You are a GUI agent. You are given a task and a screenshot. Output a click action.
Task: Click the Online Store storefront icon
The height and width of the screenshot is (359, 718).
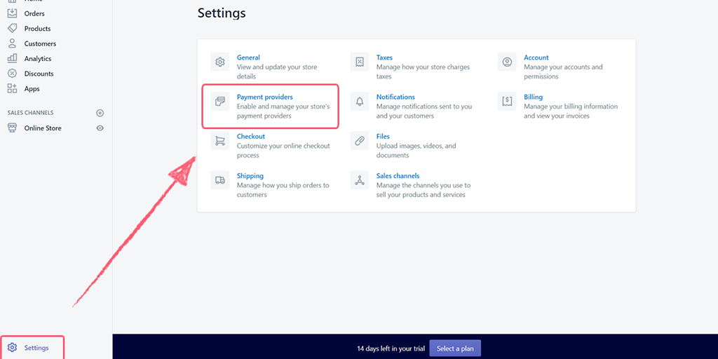[13, 128]
